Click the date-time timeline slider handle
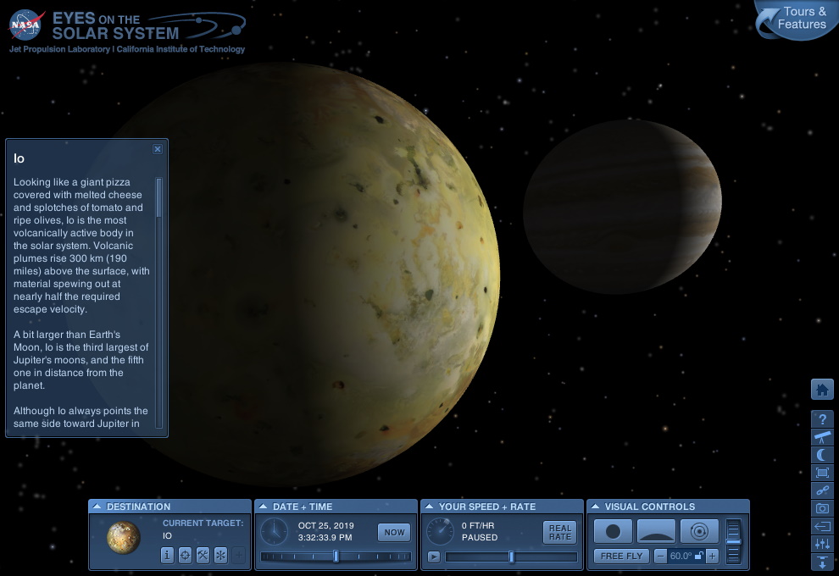This screenshot has width=839, height=576. tap(336, 557)
